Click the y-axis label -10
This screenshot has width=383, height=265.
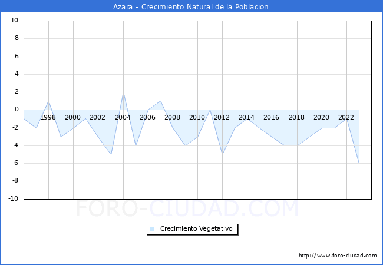click(13, 198)
